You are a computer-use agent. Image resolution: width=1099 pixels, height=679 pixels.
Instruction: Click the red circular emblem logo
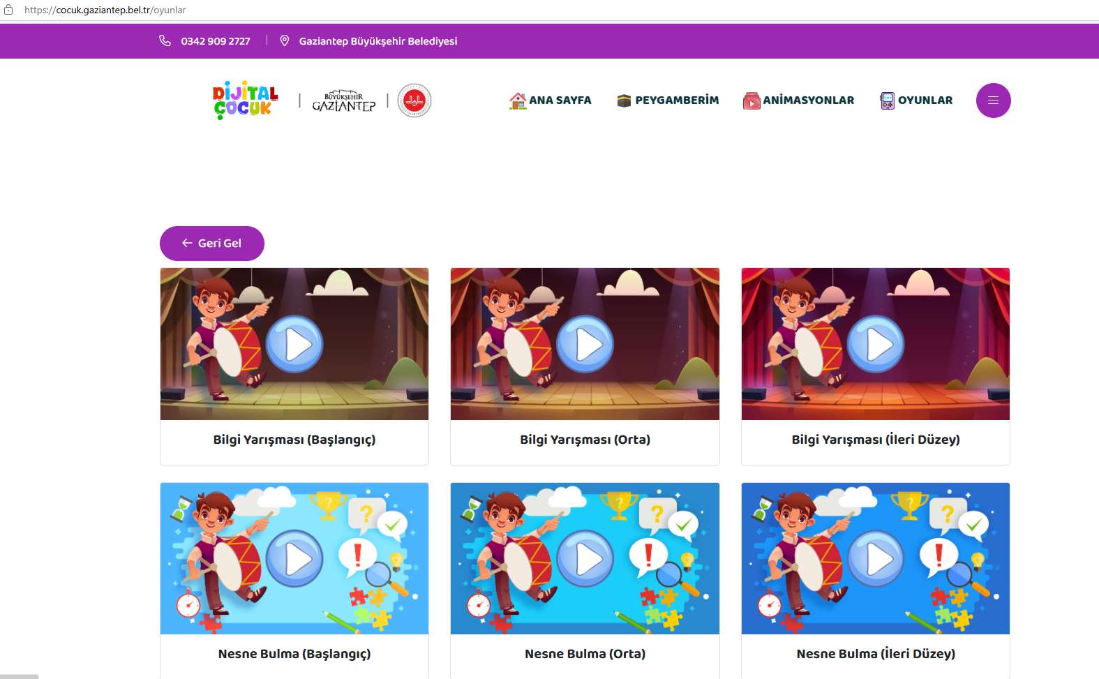(x=414, y=100)
